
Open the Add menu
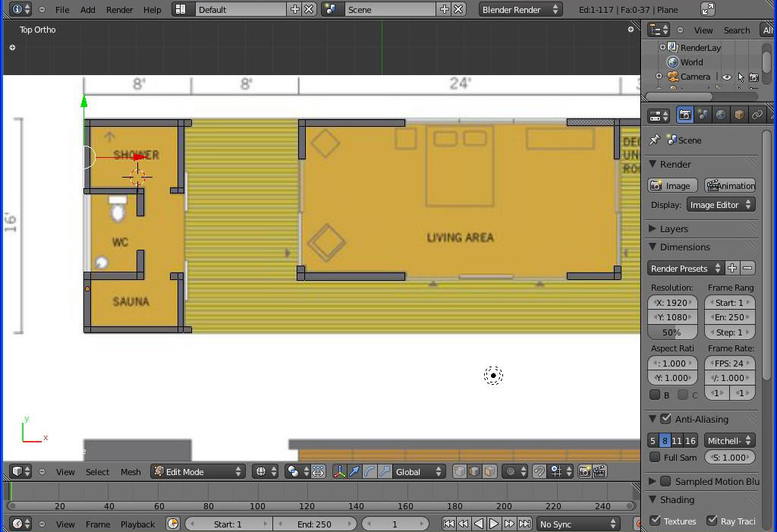tap(88, 10)
